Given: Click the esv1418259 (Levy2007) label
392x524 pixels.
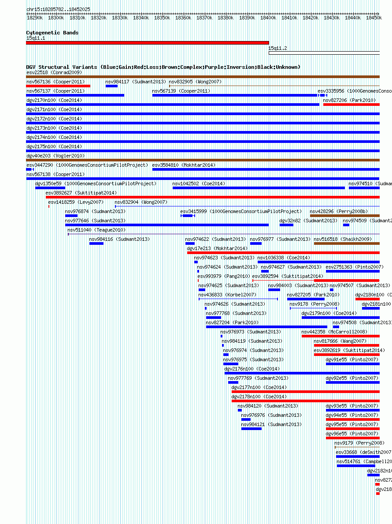Looking at the screenshot, I should [x=76, y=202].
